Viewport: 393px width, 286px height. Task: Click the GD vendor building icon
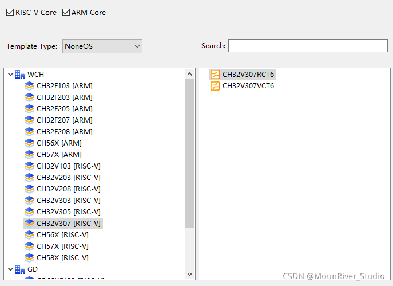coord(20,269)
